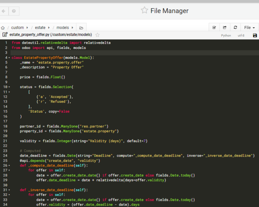
Task: Expand the models breadcrumb arrow
Action: click(72, 28)
